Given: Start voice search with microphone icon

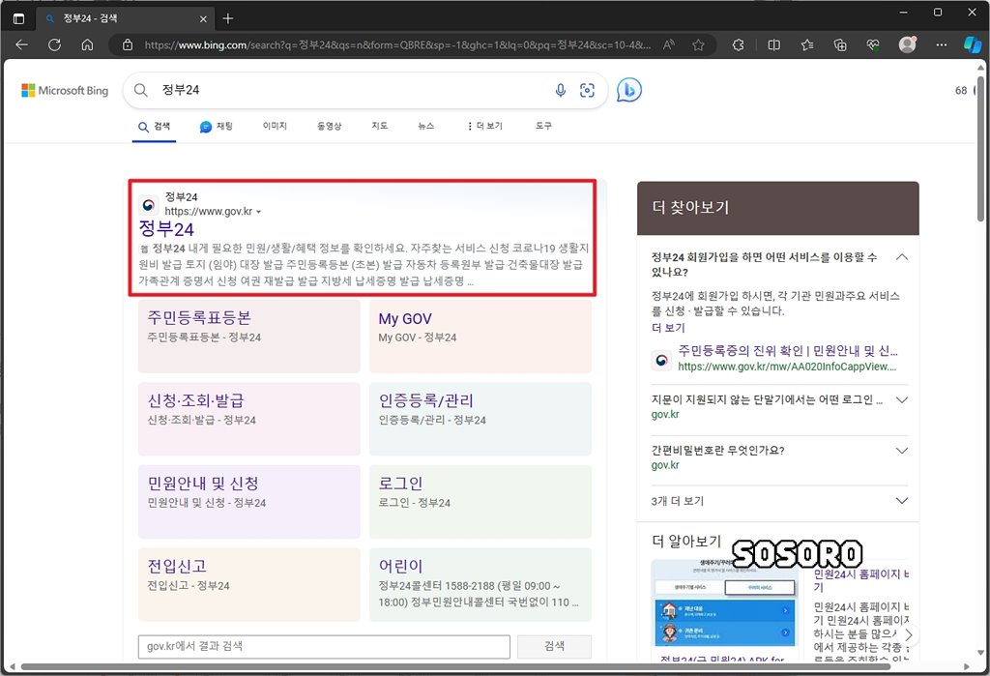Looking at the screenshot, I should tap(560, 90).
